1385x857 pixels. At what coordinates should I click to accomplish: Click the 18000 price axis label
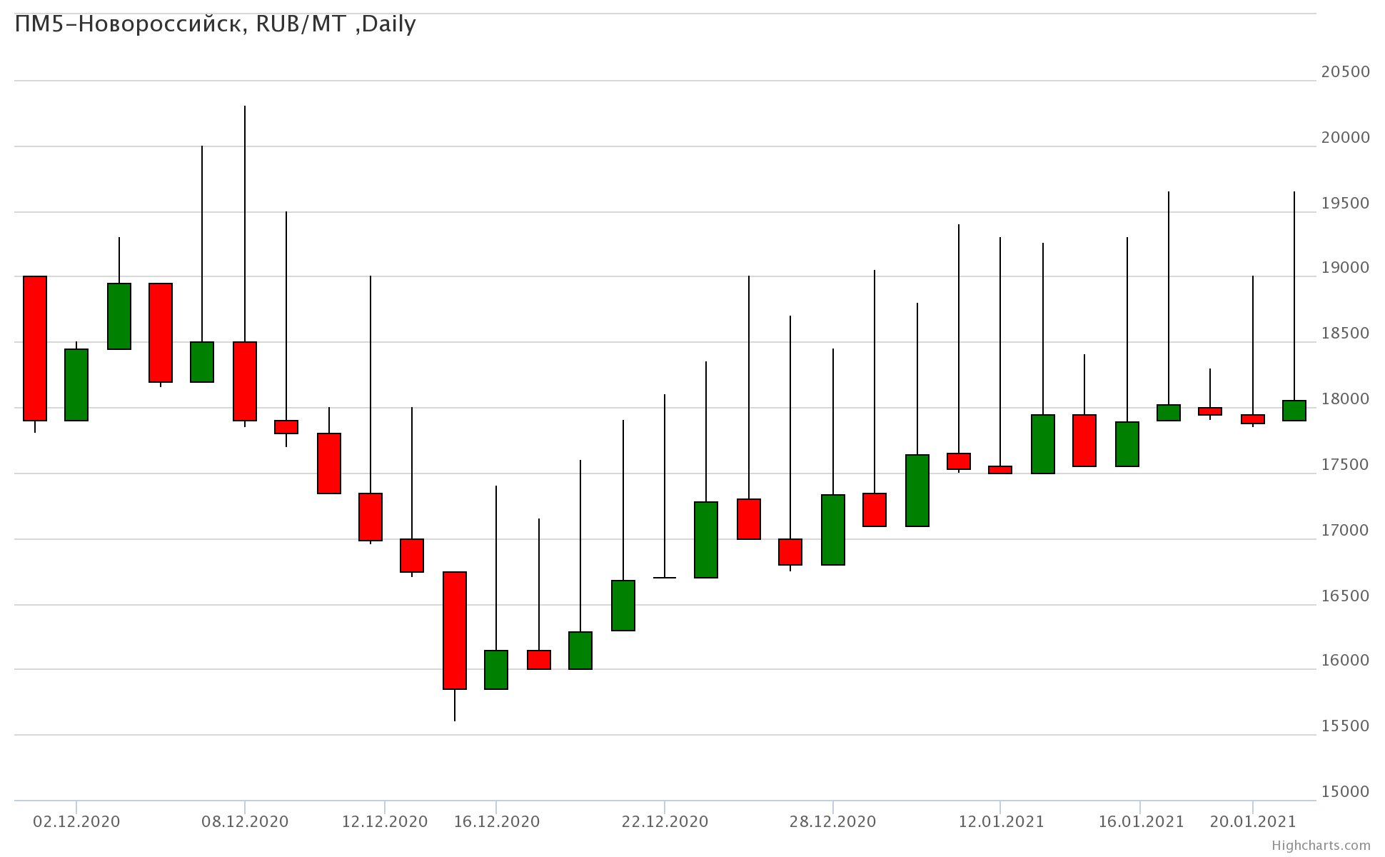tap(1345, 399)
